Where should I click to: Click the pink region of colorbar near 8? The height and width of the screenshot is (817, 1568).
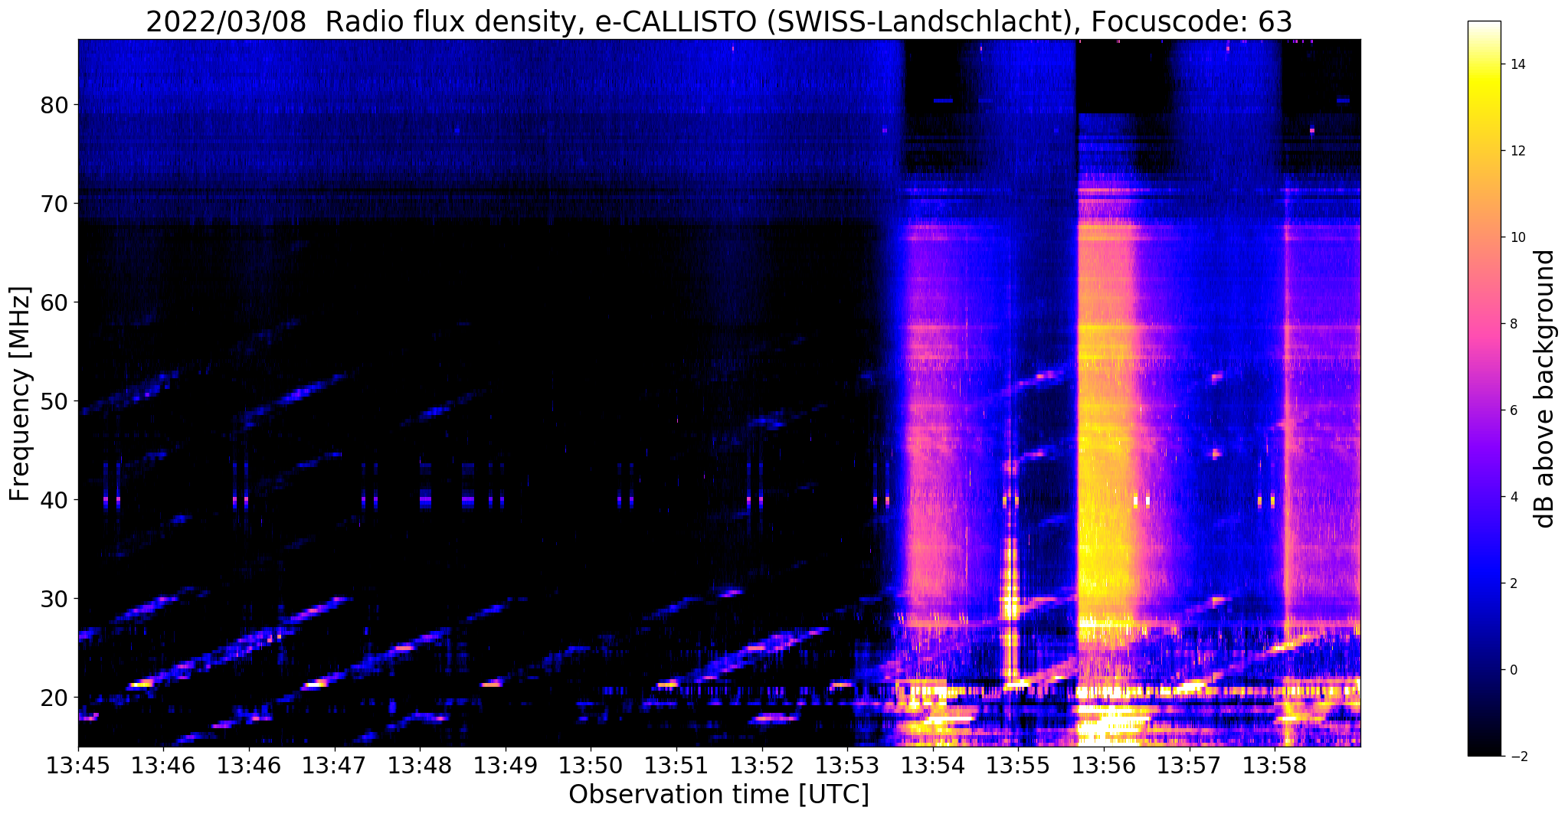[1484, 324]
